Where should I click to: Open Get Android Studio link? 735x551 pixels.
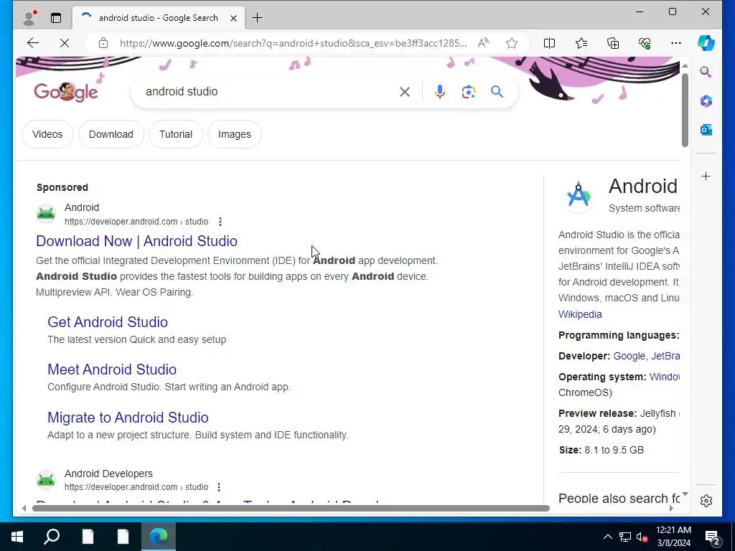108,322
